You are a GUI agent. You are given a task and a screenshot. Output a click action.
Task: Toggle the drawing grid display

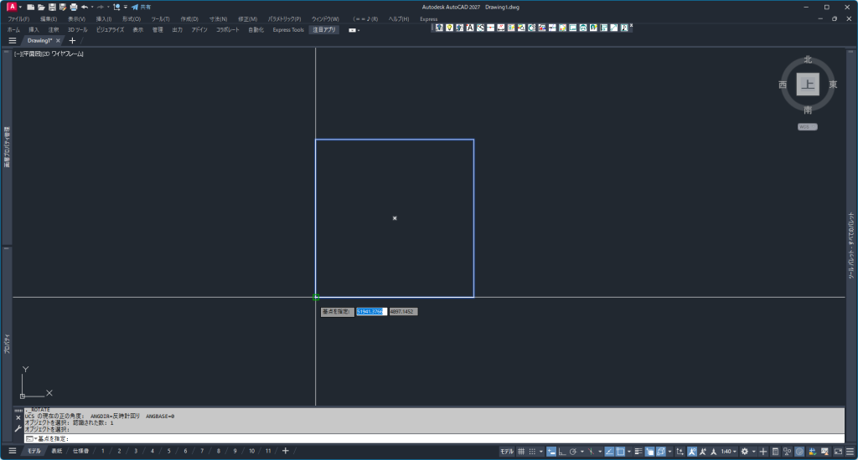(x=521, y=452)
